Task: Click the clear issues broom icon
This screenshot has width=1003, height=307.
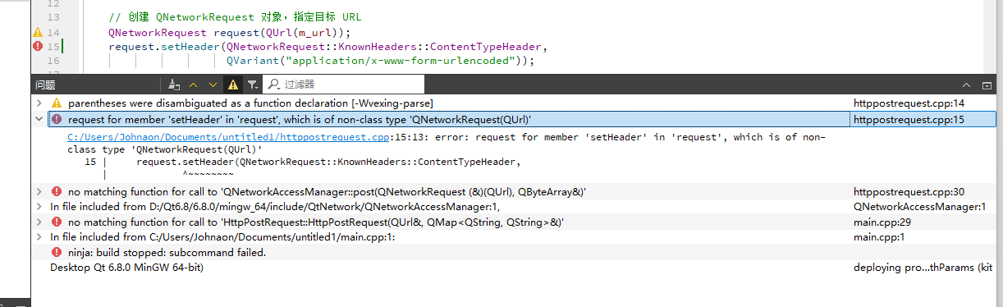Action: (173, 84)
